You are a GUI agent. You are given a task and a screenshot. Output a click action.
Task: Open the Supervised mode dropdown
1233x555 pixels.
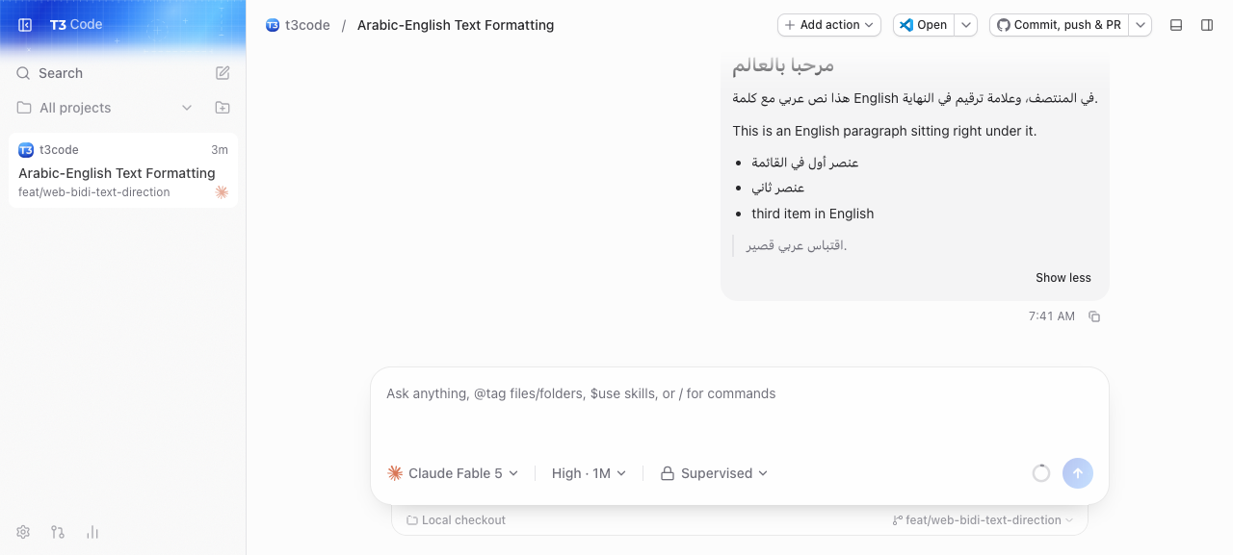pos(714,473)
